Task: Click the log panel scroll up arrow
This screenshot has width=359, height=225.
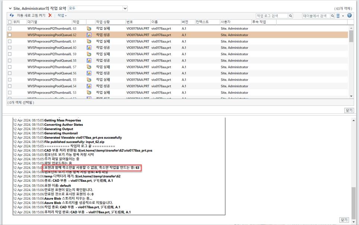Action: click(x=354, y=121)
